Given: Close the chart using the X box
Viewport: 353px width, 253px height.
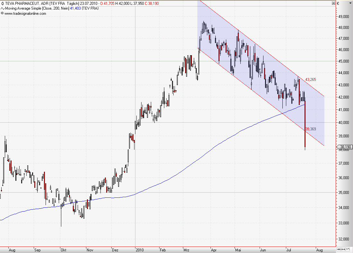Looking at the screenshot, I should coord(333,3).
